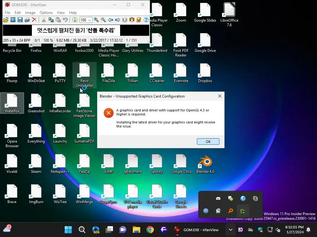The height and width of the screenshot is (237, 317).
Task: Select the Visual Studio Code desktop shortcut
Action: pyautogui.click(x=157, y=197)
